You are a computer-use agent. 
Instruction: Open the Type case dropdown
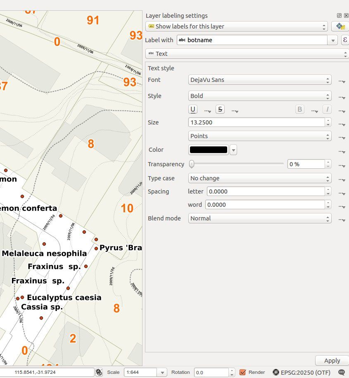pyautogui.click(x=259, y=178)
